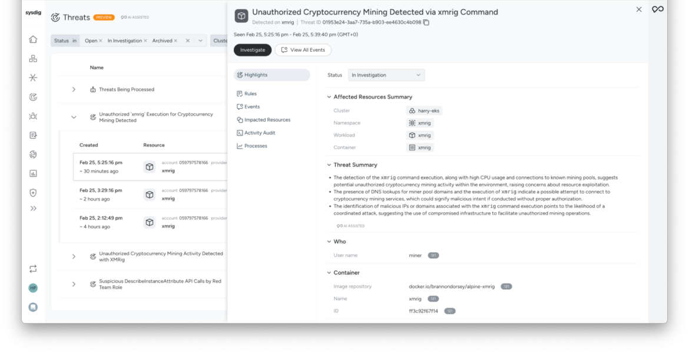The height and width of the screenshot is (352, 689).
Task: Select the Highlights tab
Action: click(x=272, y=75)
